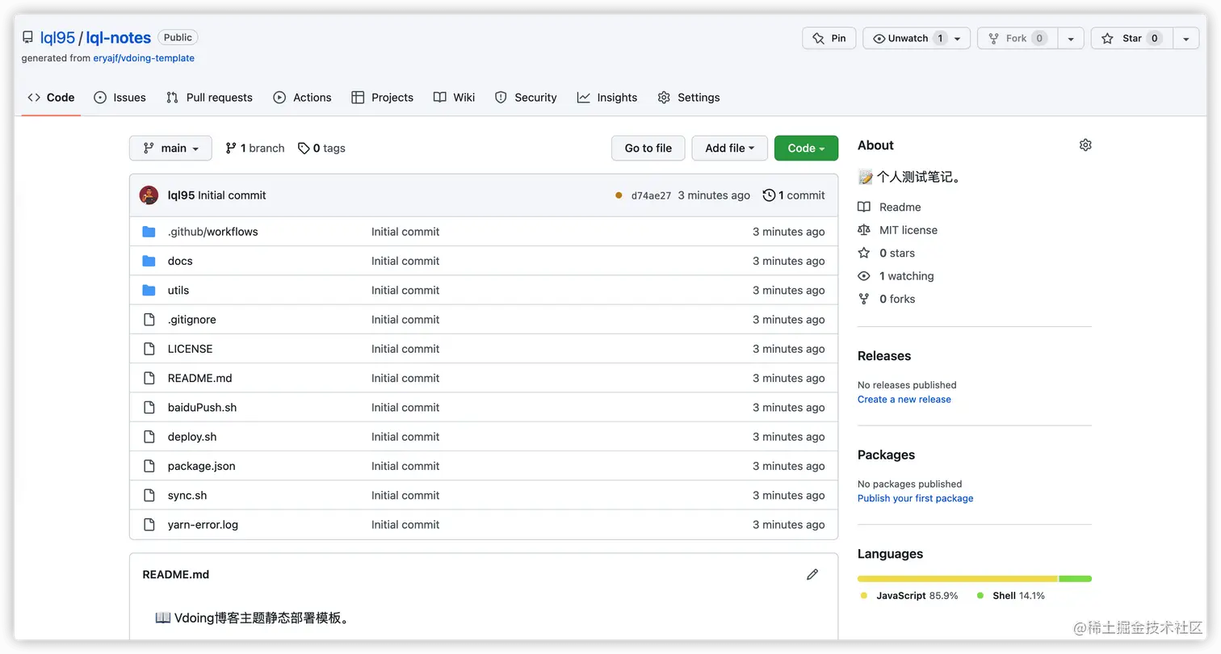Click Publish your first package link
Image resolution: width=1221 pixels, height=654 pixels.
click(915, 499)
